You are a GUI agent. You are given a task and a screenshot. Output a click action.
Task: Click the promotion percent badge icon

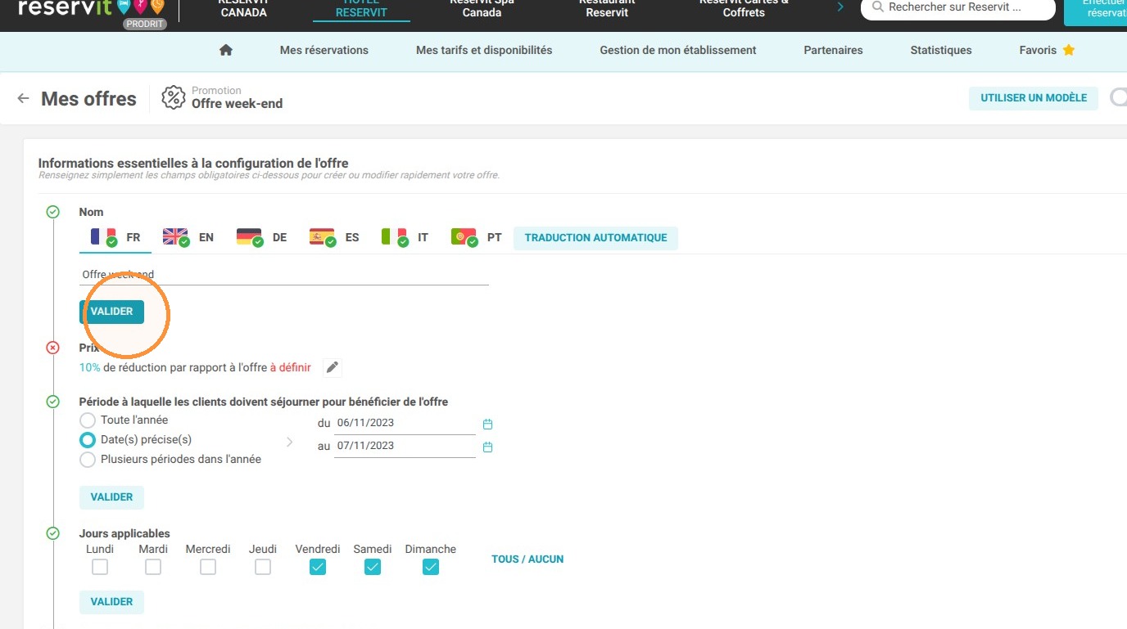(173, 97)
